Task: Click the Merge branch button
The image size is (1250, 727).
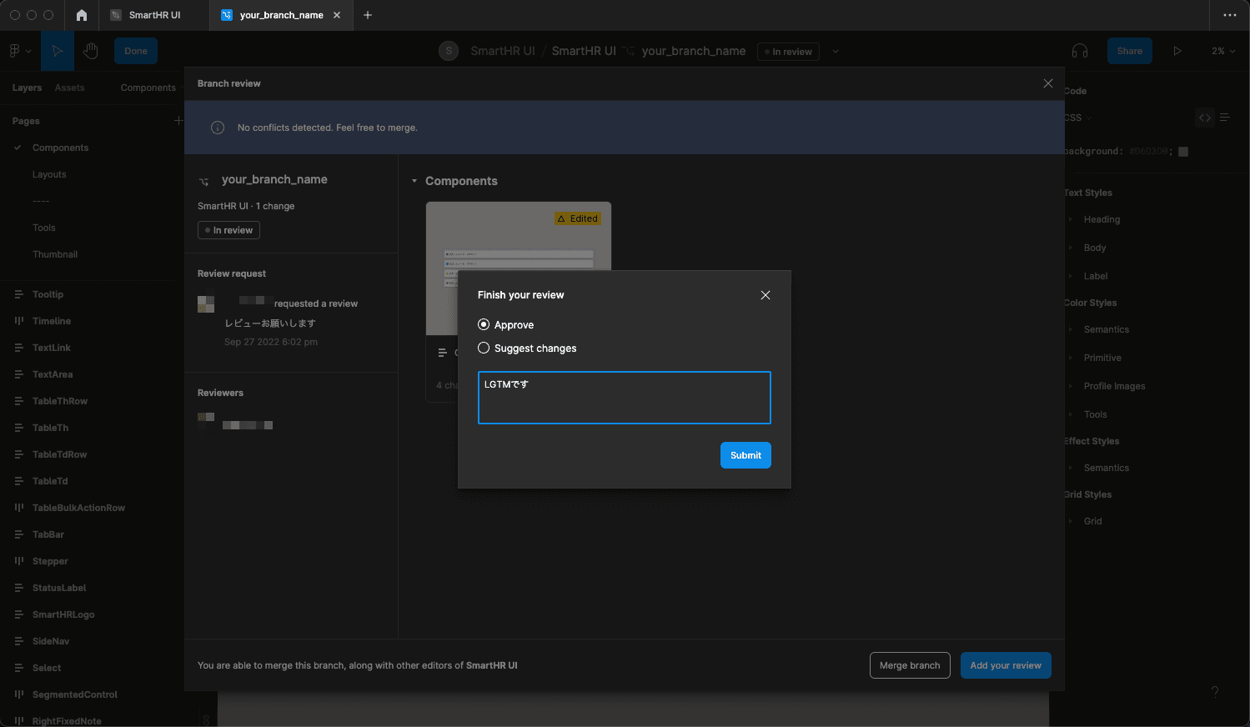Action: tap(909, 664)
